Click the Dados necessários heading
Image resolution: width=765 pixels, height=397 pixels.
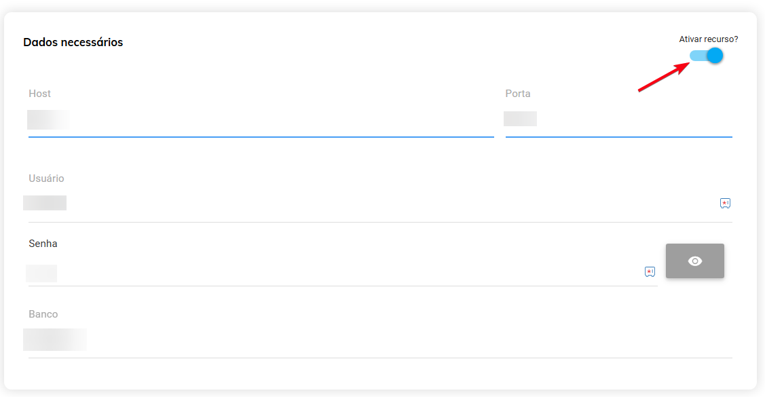point(73,42)
